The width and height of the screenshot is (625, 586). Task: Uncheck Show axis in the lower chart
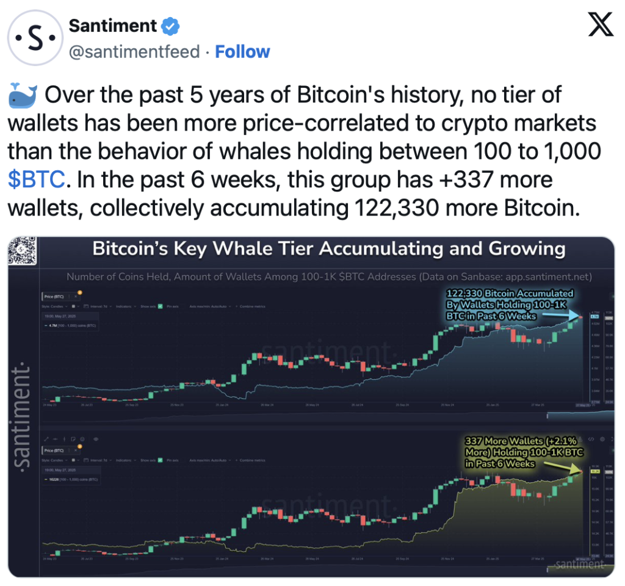point(161,460)
